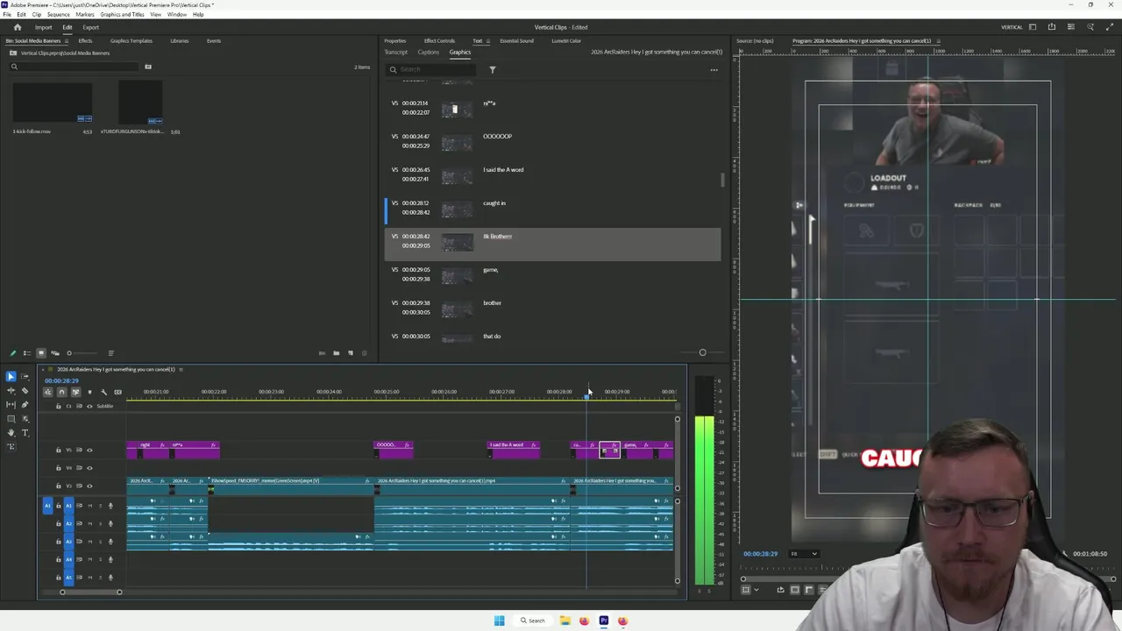This screenshot has height=631, width=1122.
Task: Open File Explorer from the taskbar
Action: 565,620
